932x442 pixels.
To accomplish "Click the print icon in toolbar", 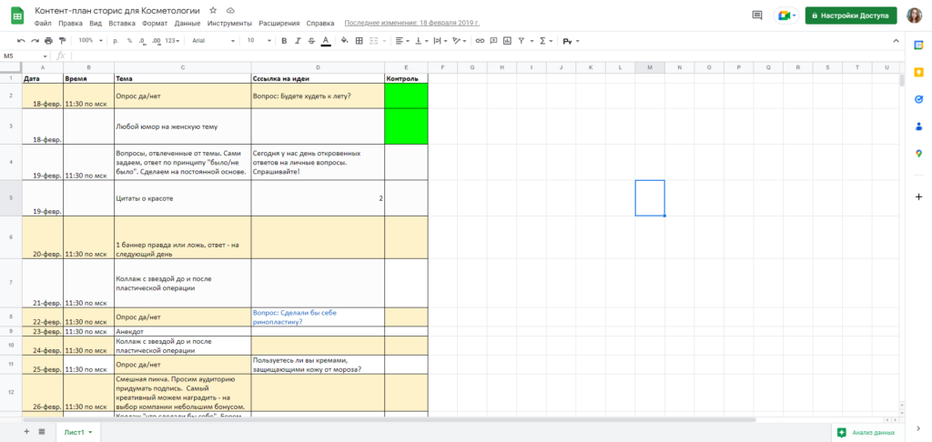I will [47, 41].
